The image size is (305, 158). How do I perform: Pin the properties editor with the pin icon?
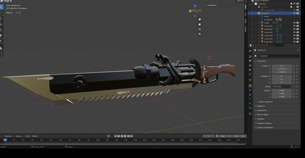(x=298, y=50)
